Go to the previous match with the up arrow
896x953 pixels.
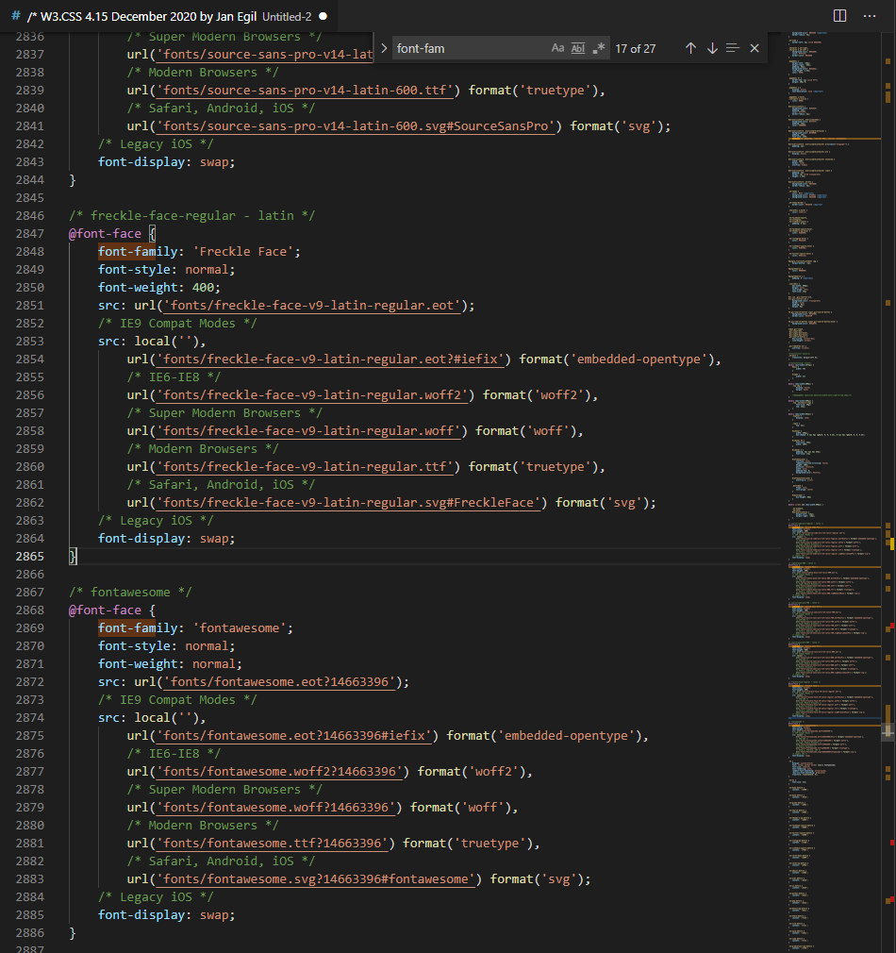[x=690, y=49]
